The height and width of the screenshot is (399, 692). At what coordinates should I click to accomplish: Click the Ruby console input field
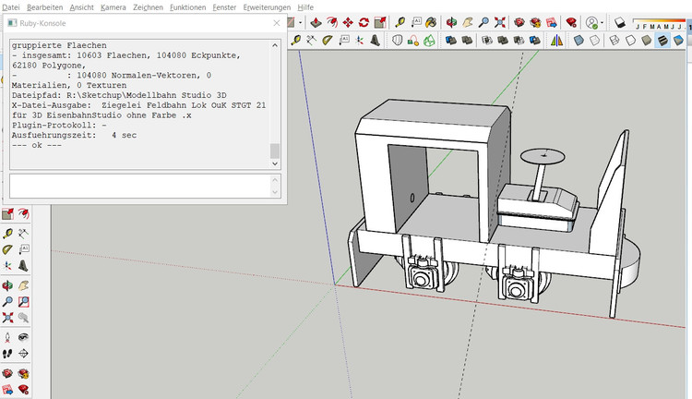pos(138,186)
